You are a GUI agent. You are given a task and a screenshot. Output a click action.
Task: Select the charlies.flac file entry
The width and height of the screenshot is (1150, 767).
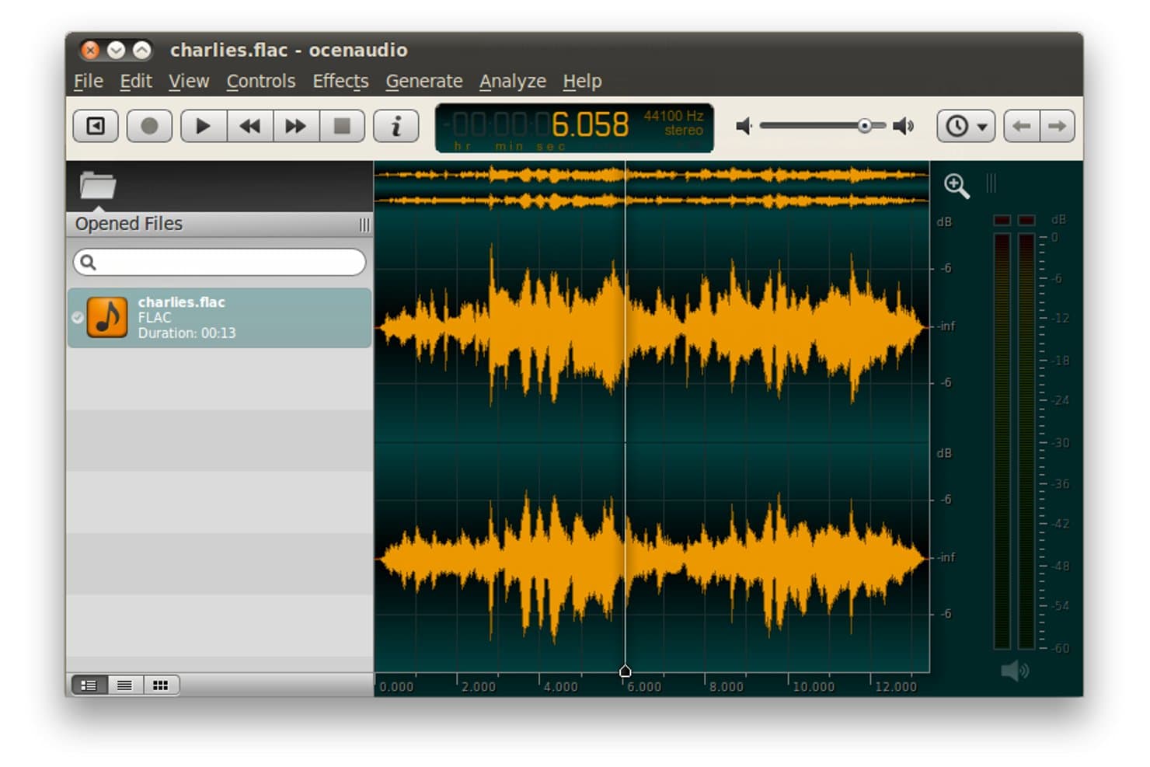219,318
